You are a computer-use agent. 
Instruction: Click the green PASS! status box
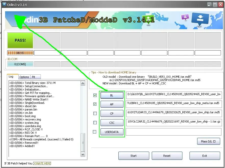[x=20, y=40]
